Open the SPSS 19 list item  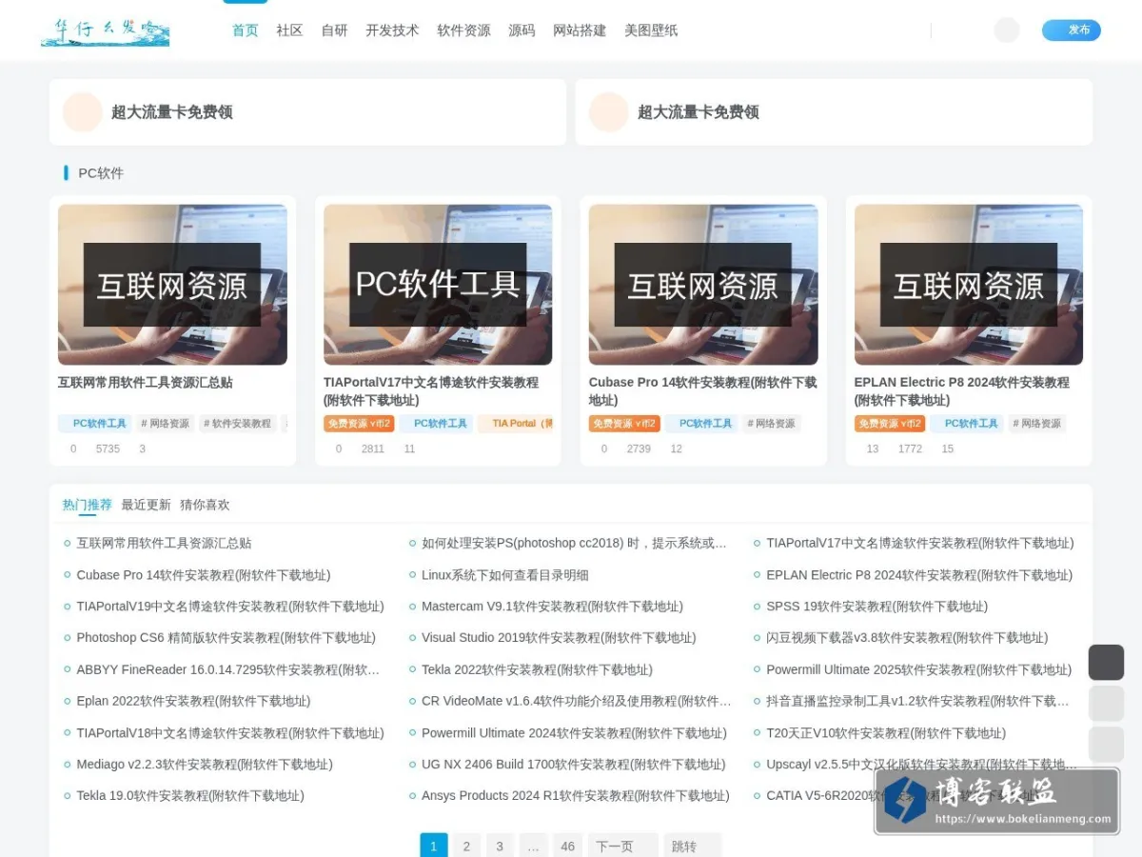pos(876,607)
